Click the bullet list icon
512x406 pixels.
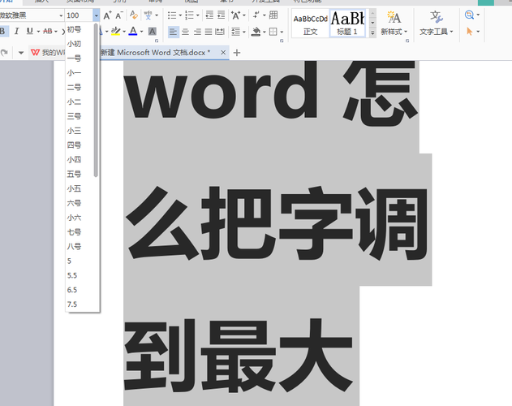pos(172,15)
